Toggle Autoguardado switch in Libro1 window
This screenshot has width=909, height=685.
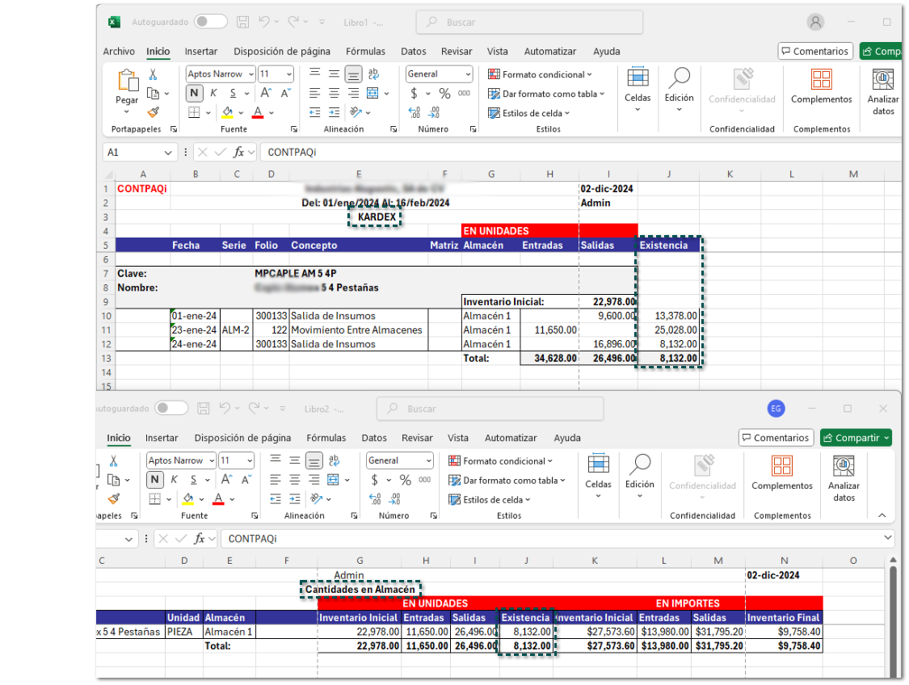[x=210, y=22]
